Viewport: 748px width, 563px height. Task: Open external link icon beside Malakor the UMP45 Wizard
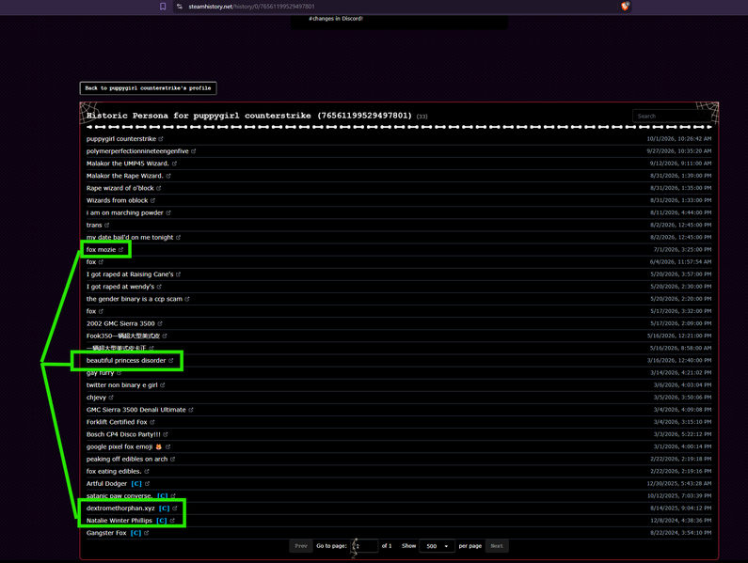(174, 164)
